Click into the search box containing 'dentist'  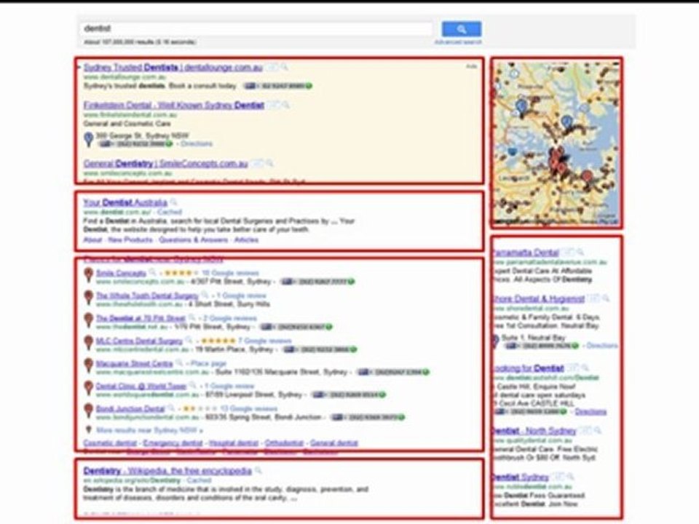[x=256, y=28]
